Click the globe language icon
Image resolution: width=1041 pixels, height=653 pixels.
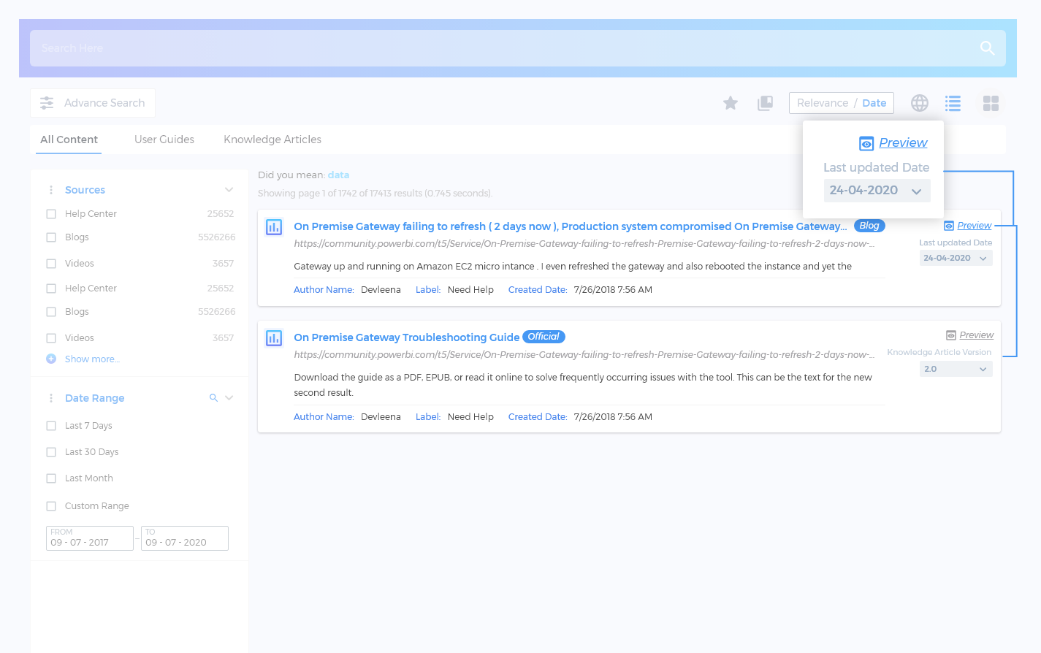(x=919, y=103)
